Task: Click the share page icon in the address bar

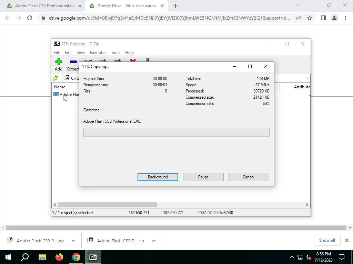Action: [299, 18]
